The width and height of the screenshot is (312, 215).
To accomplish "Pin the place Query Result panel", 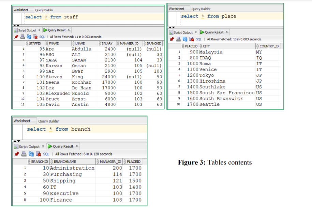I will tap(172, 39).
